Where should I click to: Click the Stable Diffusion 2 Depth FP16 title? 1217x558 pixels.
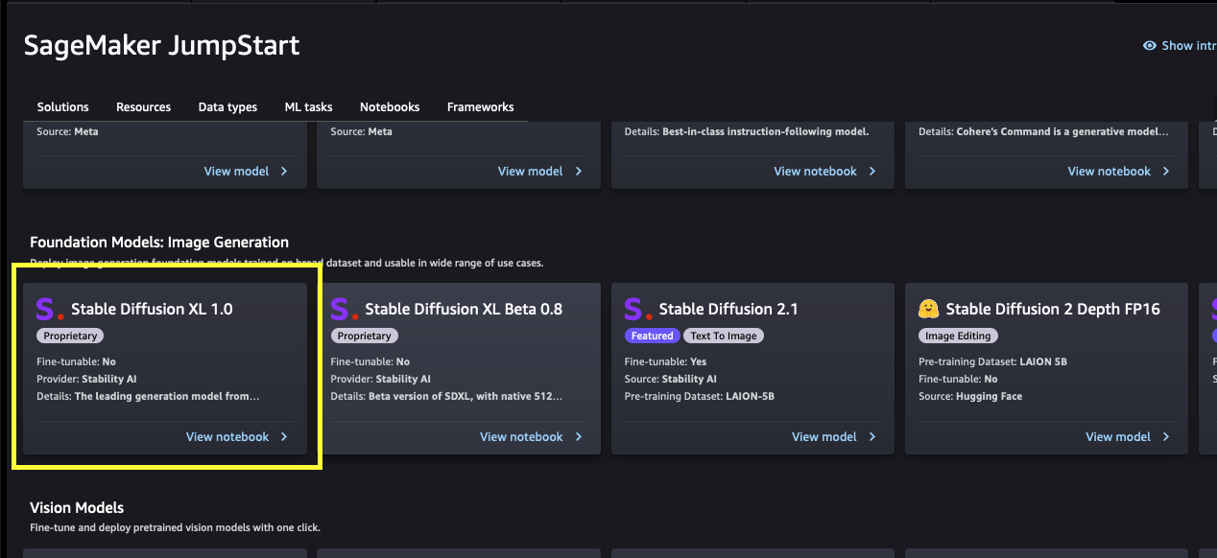pyautogui.click(x=1053, y=309)
